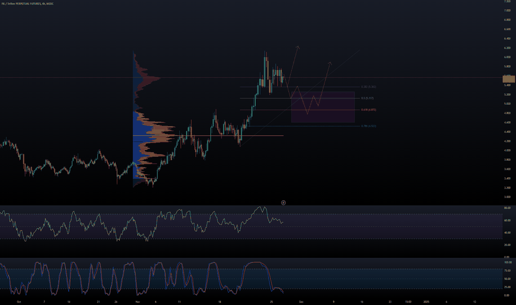Click the 18 date label on the time axis

click(220, 302)
